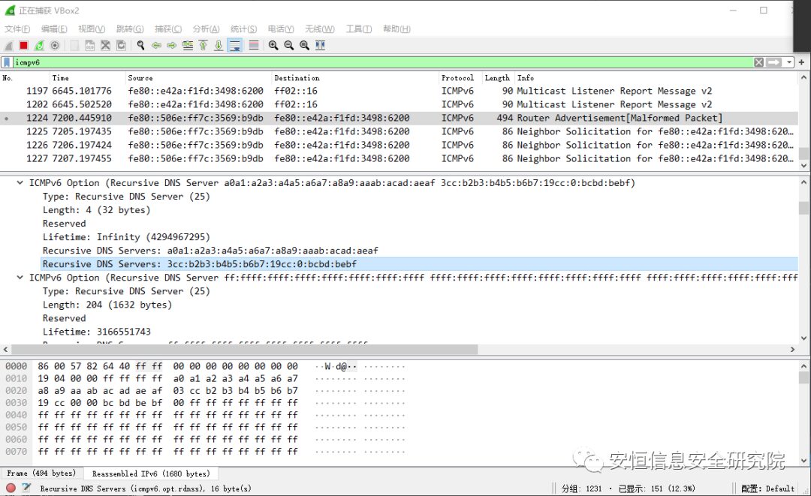Viewport: 811px width, 496px height.
Task: Open the 文件(F) menu
Action: 17,29
